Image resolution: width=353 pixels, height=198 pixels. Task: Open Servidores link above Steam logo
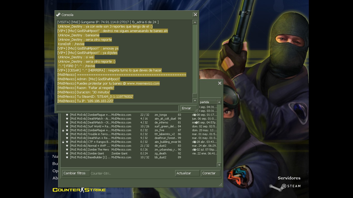[289, 178]
